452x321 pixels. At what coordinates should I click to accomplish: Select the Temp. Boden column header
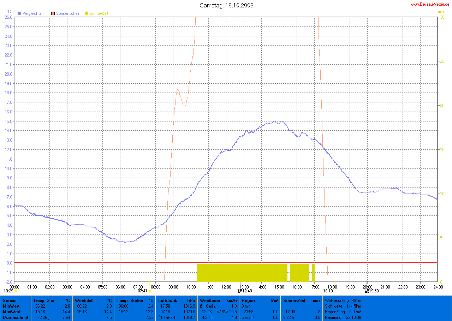(x=135, y=300)
